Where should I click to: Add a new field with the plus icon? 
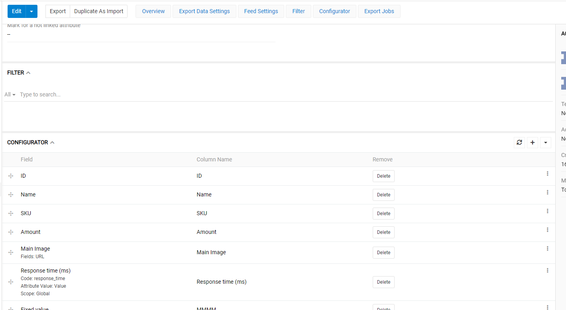click(532, 142)
